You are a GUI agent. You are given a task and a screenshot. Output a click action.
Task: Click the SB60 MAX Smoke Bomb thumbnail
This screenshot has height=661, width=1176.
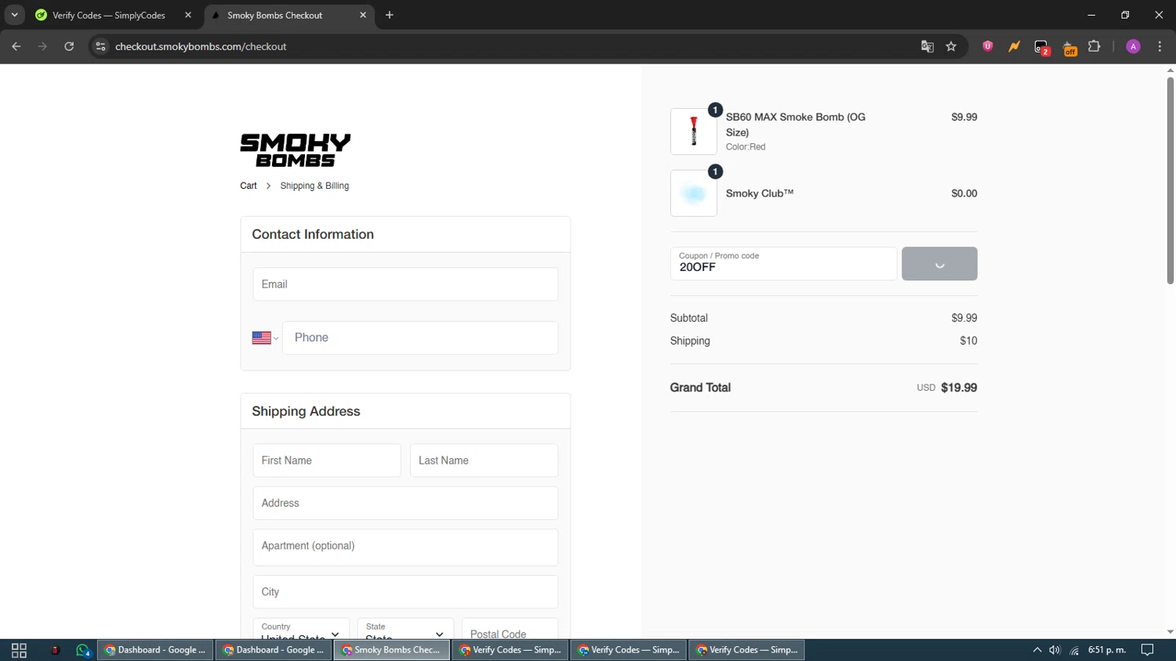click(694, 132)
